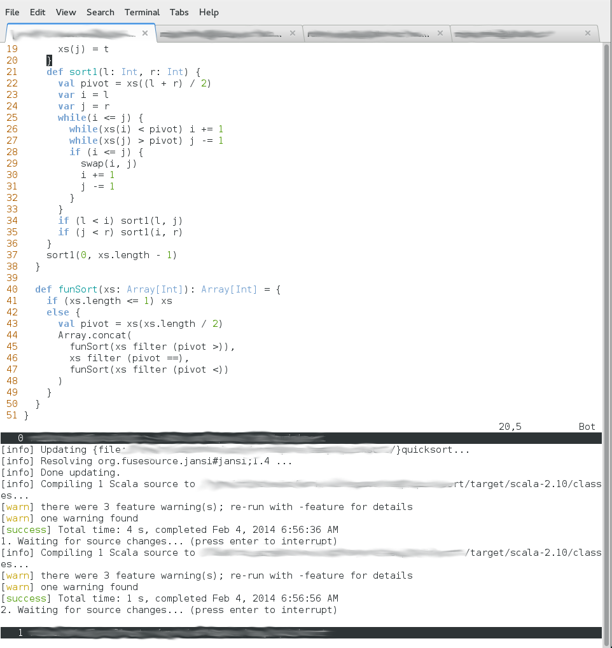
Task: Close the third terminal tab
Action: pyautogui.click(x=440, y=33)
